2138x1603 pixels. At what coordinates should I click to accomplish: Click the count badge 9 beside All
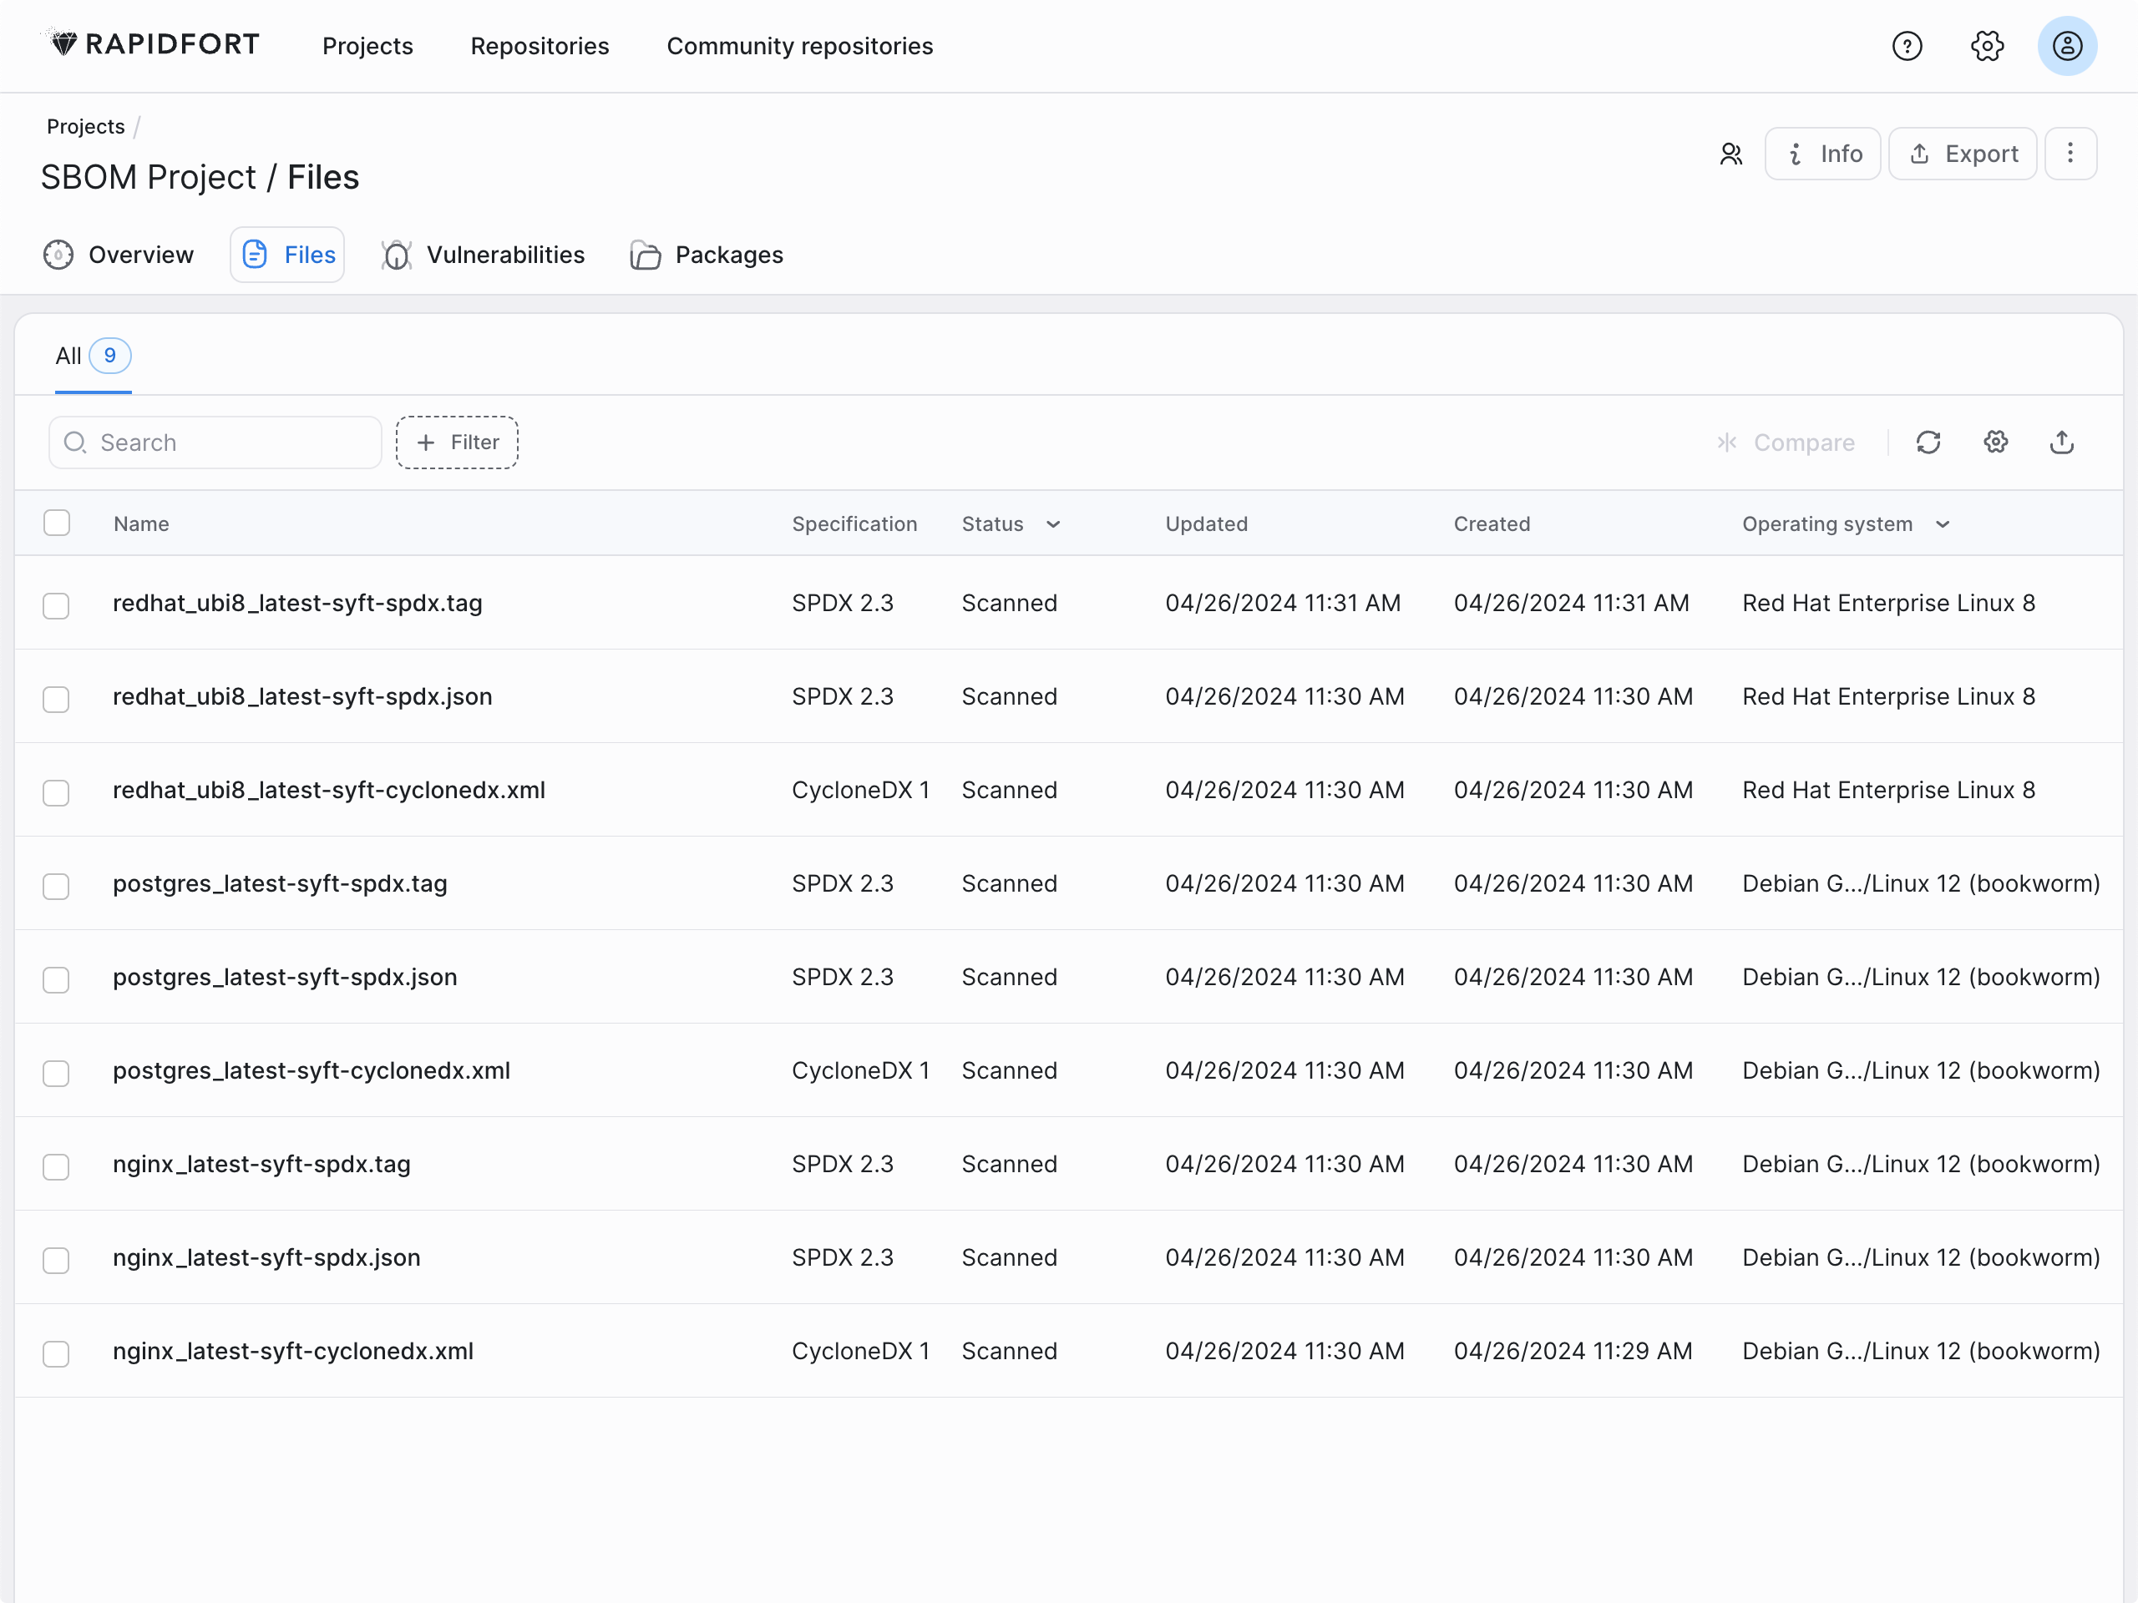click(x=110, y=356)
